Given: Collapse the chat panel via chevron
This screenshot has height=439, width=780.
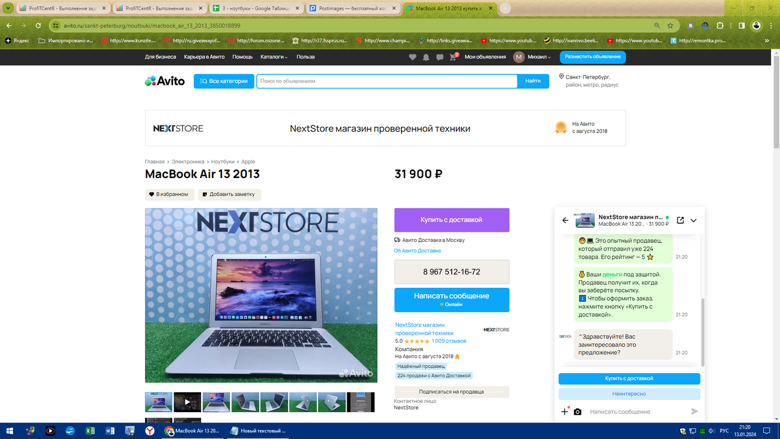Looking at the screenshot, I should [693, 221].
